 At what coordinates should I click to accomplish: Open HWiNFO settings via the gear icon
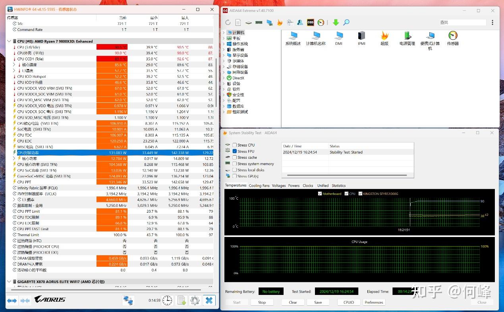point(195,300)
